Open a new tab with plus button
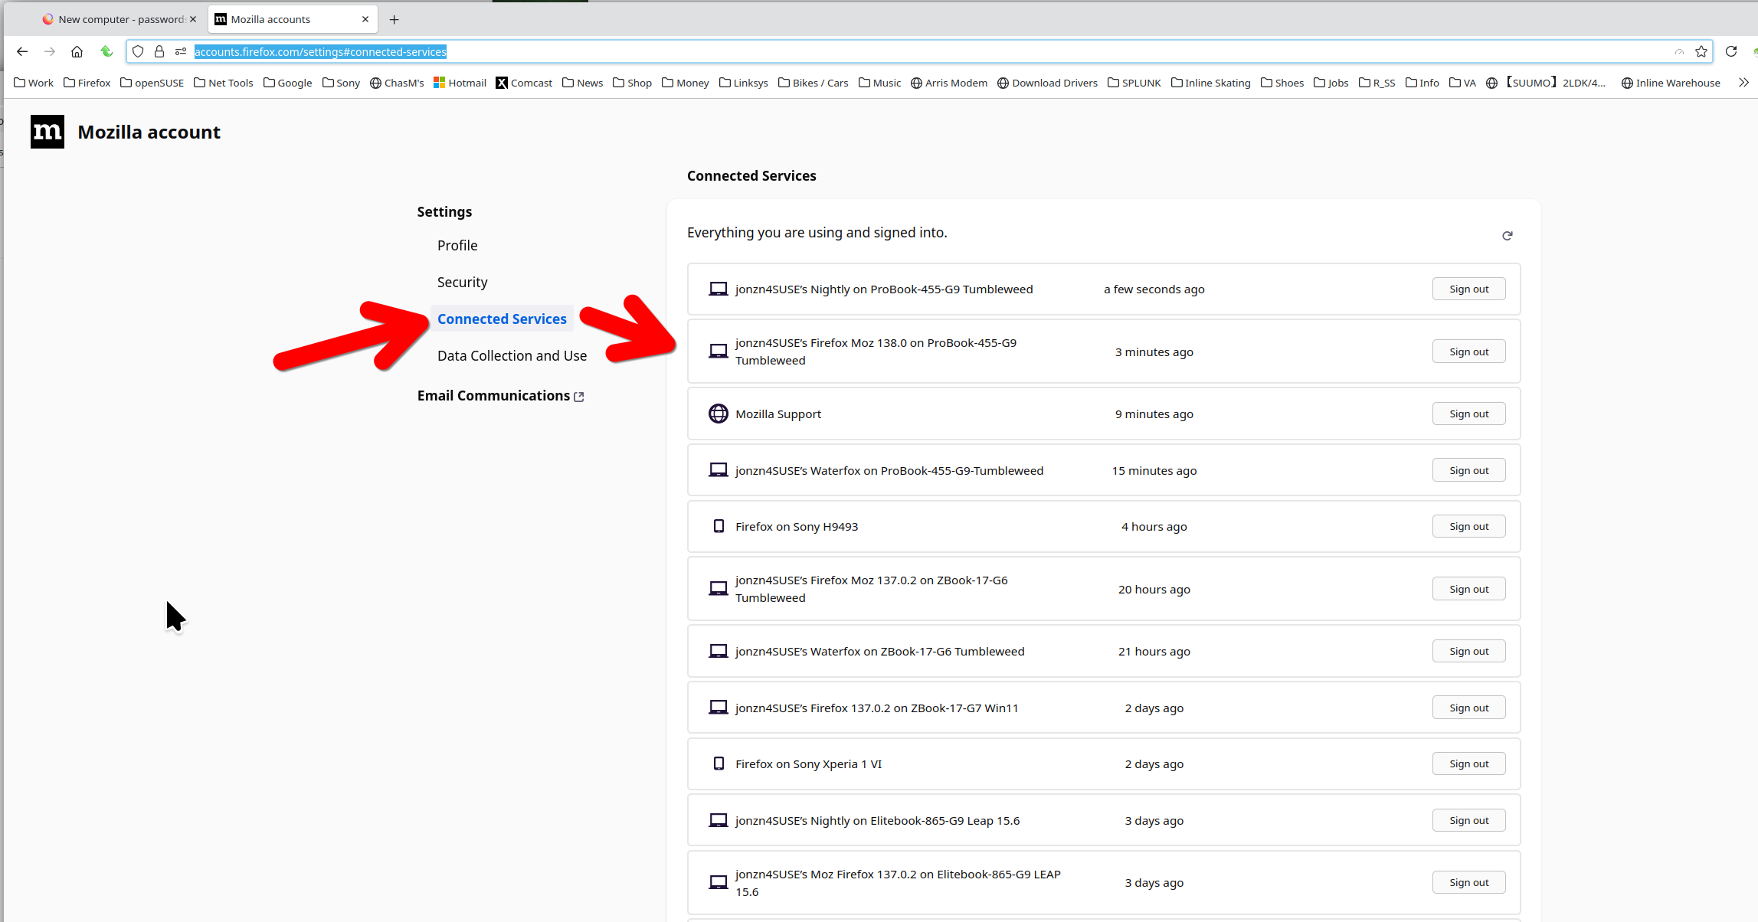The image size is (1758, 922). pyautogui.click(x=394, y=19)
